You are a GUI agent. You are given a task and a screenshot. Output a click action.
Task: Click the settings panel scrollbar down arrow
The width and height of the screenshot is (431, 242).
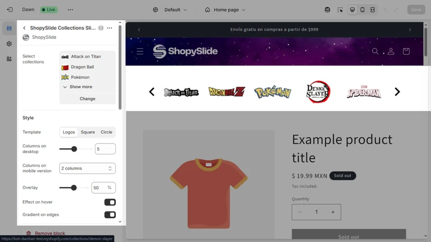120,222
